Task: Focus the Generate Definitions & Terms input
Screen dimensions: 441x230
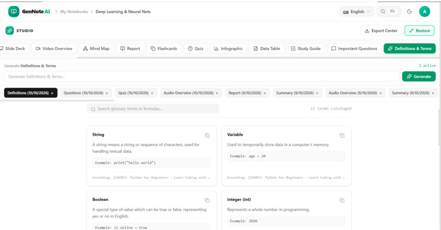Action: pos(202,76)
